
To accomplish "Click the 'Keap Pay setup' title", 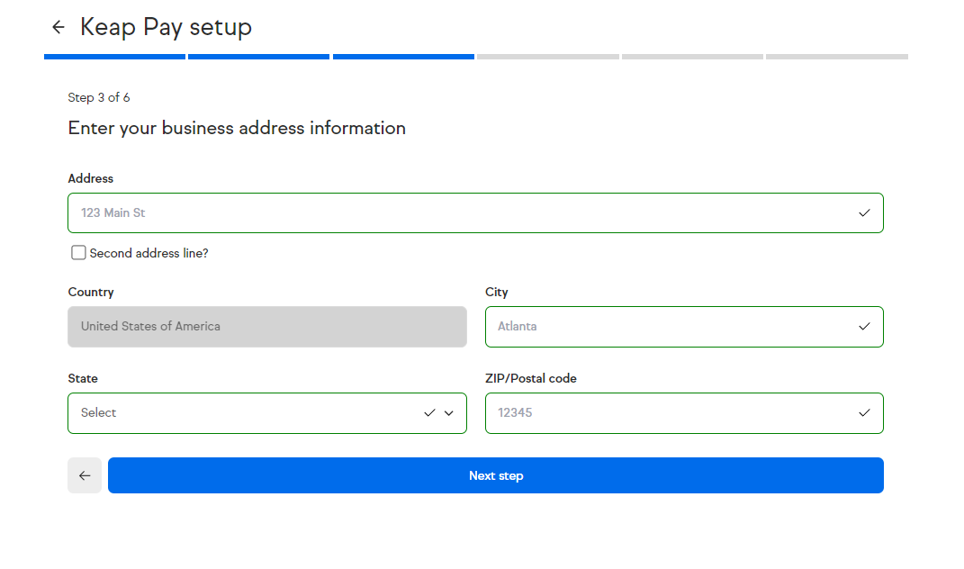I will pos(166,27).
